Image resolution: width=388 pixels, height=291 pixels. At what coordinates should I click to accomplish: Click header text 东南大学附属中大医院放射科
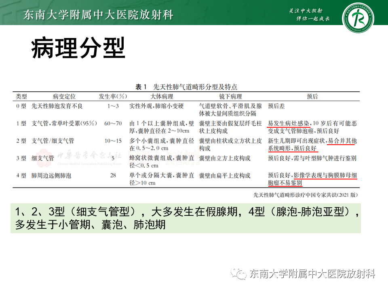pos(98,15)
